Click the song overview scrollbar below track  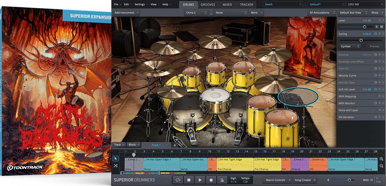pyautogui.click(x=140, y=173)
